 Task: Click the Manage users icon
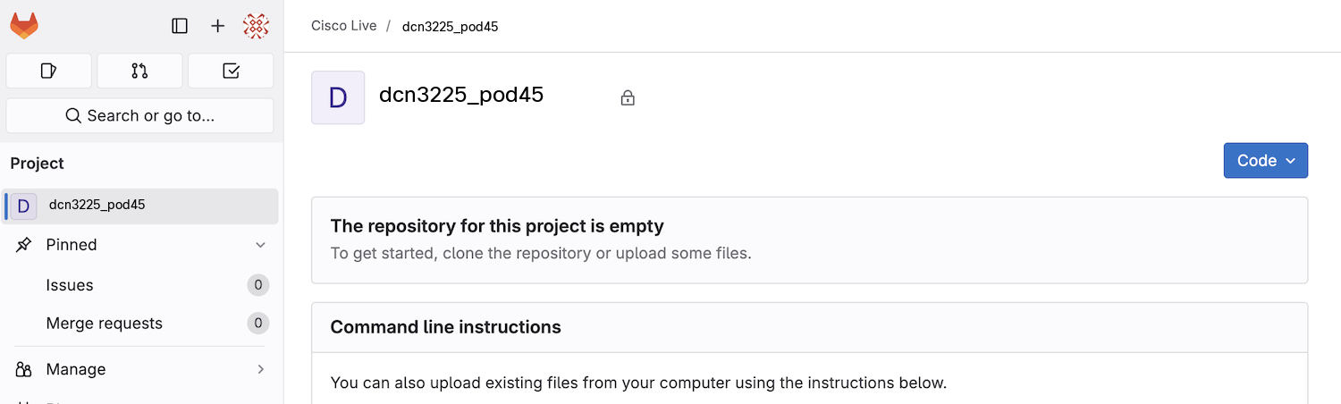(x=24, y=369)
